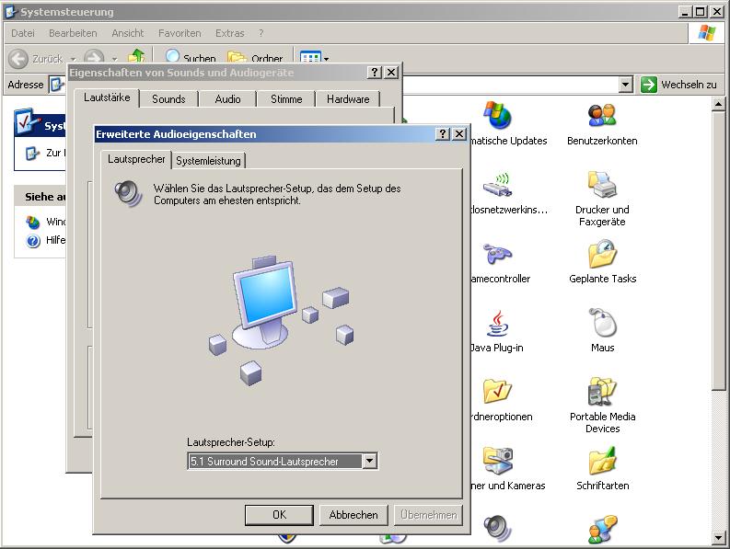
Task: Open the Benutzerkonten icon
Action: pos(602,117)
